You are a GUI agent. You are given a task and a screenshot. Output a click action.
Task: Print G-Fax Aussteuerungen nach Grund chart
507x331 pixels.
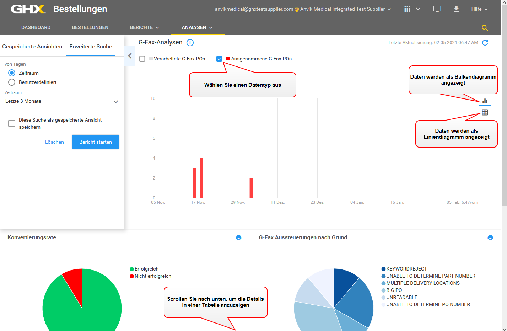coord(490,237)
